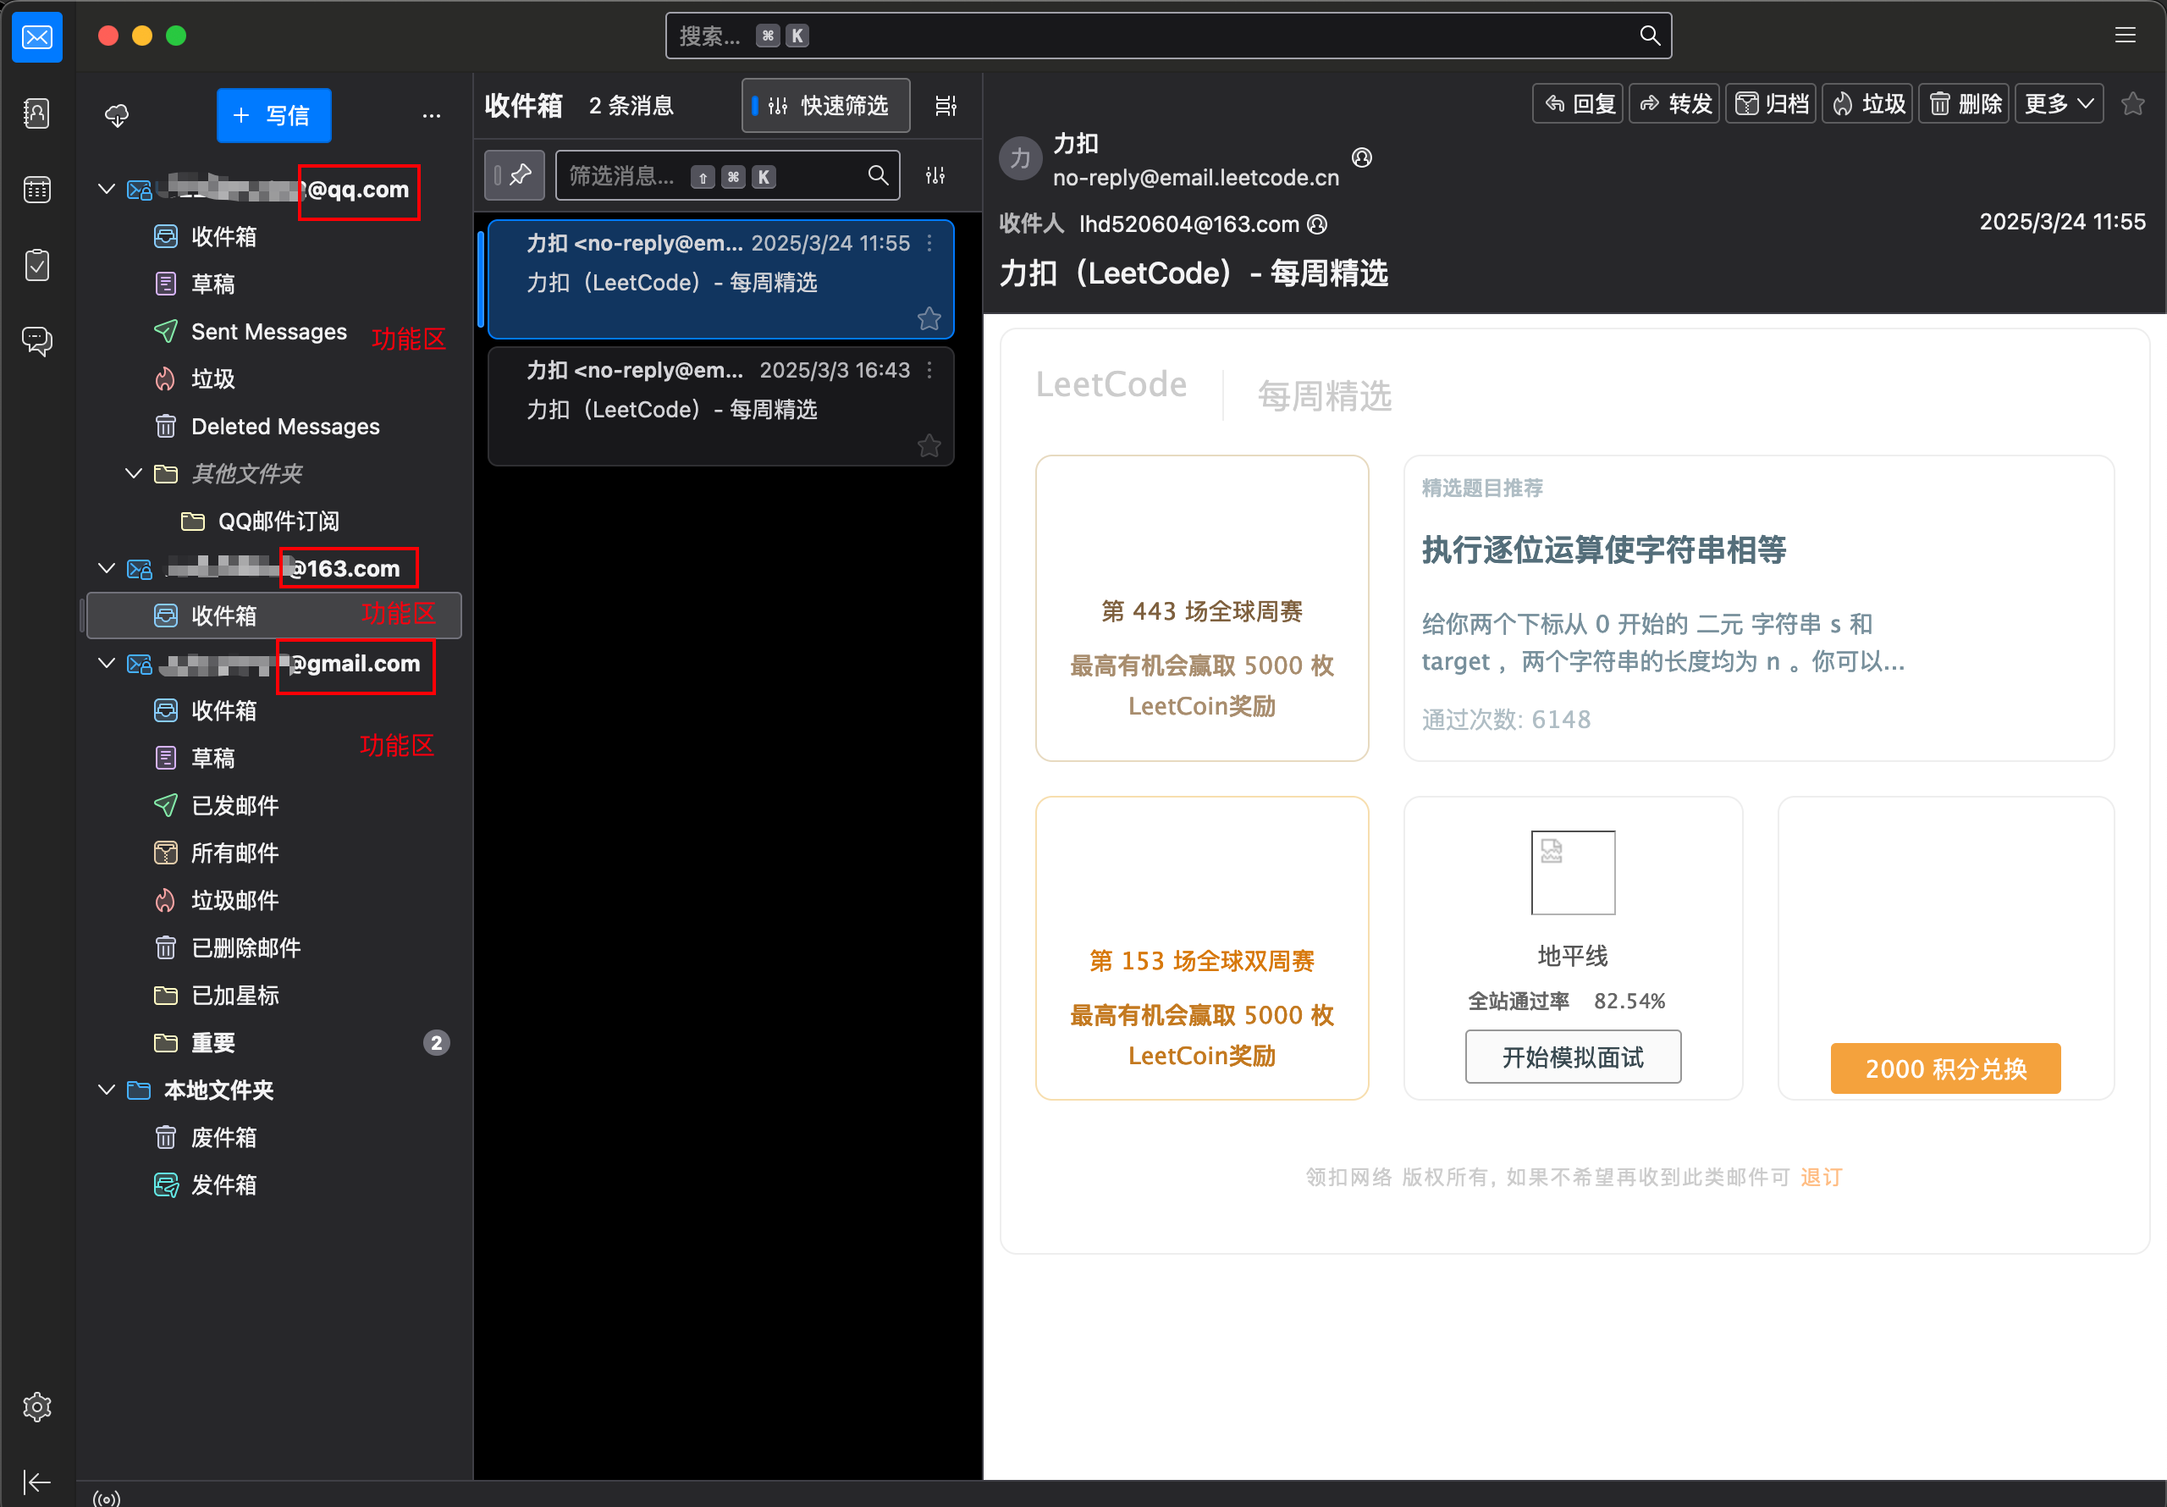
Task: Collapse the folder pane with bottom-left arrow icon
Action: (x=36, y=1482)
